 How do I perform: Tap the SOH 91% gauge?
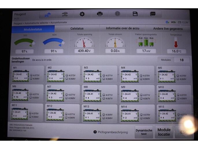tap(54, 44)
